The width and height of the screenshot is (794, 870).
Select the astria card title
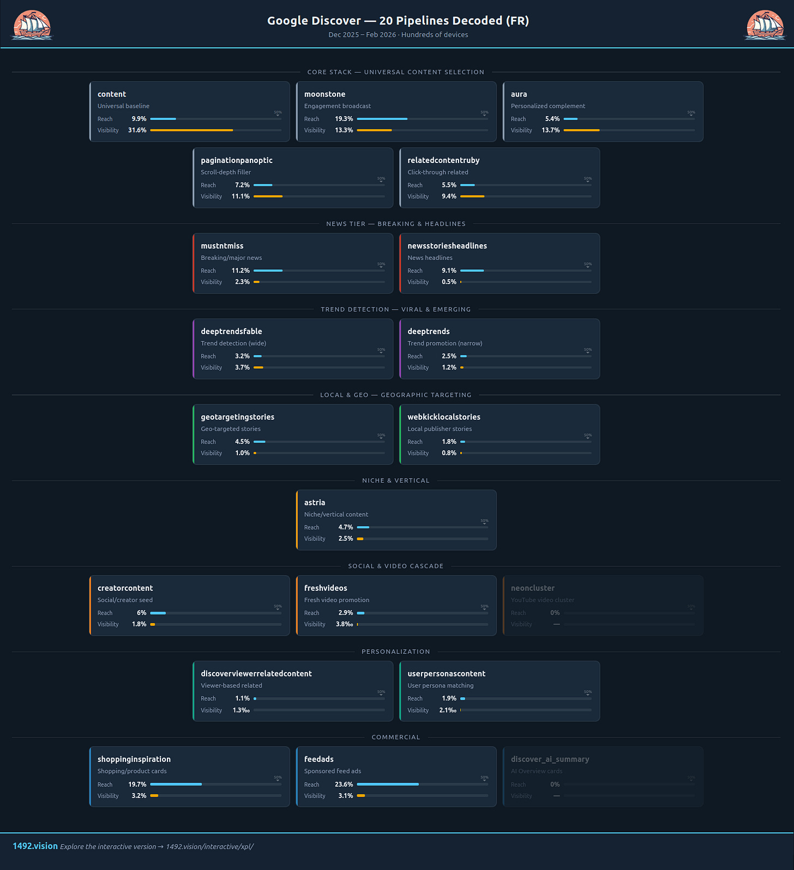(x=315, y=503)
